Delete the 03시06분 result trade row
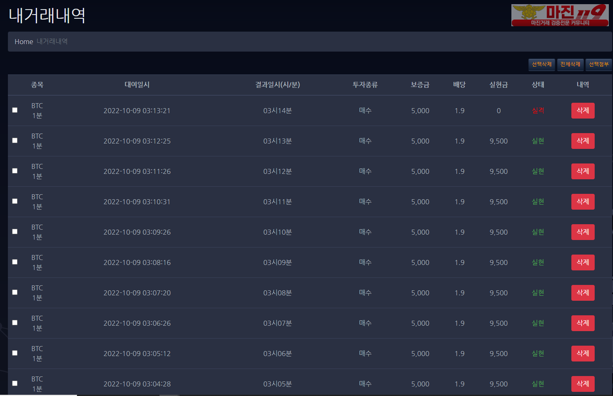Screen dimensions: 613x396 coord(583,354)
